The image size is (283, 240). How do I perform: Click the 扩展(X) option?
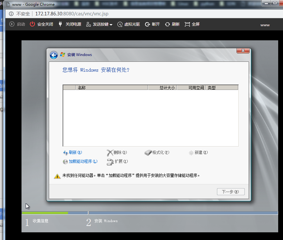117,162
